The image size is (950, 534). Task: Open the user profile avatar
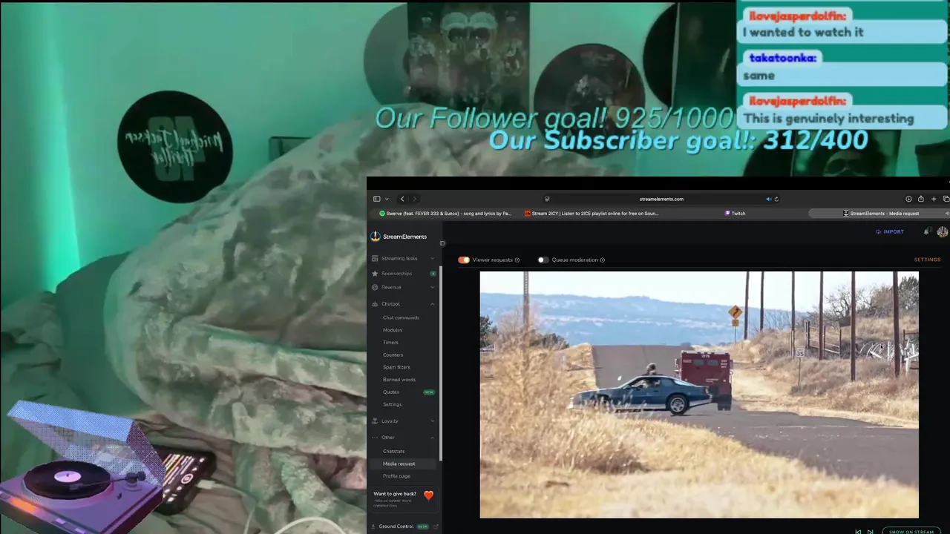click(943, 232)
